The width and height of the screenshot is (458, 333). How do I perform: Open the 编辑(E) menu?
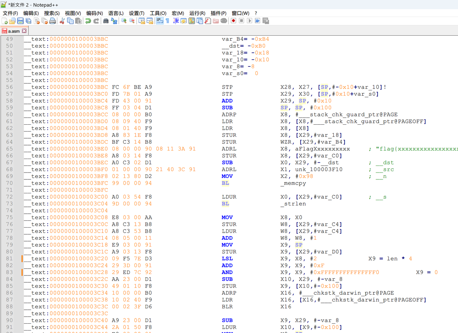point(31,13)
